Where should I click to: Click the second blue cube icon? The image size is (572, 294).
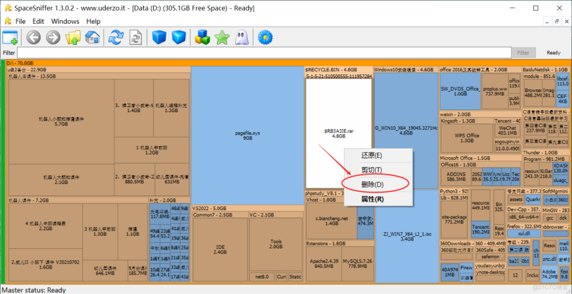coord(179,37)
